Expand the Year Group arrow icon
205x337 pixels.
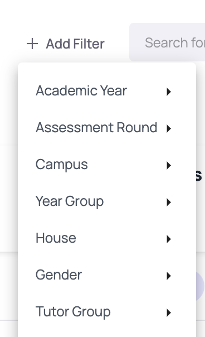pos(169,202)
